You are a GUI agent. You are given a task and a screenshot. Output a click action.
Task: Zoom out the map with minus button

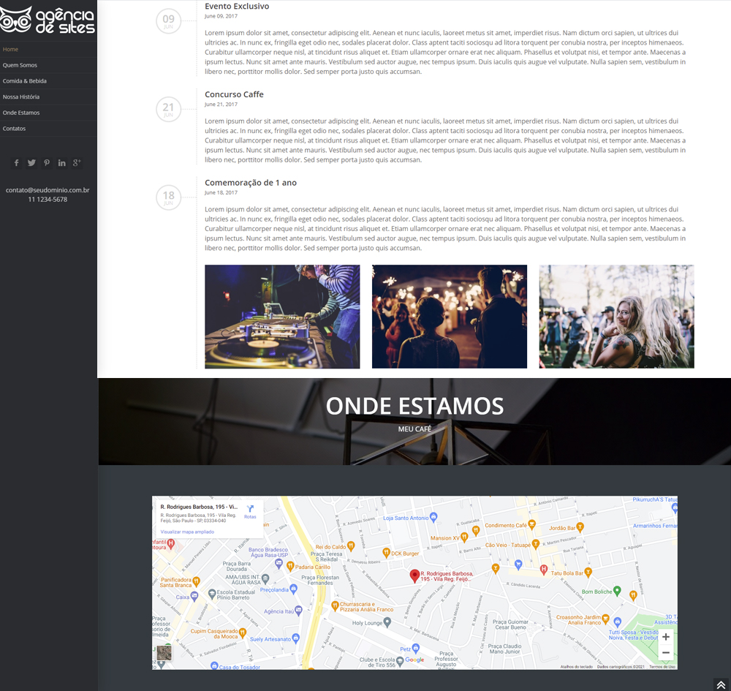(x=665, y=653)
